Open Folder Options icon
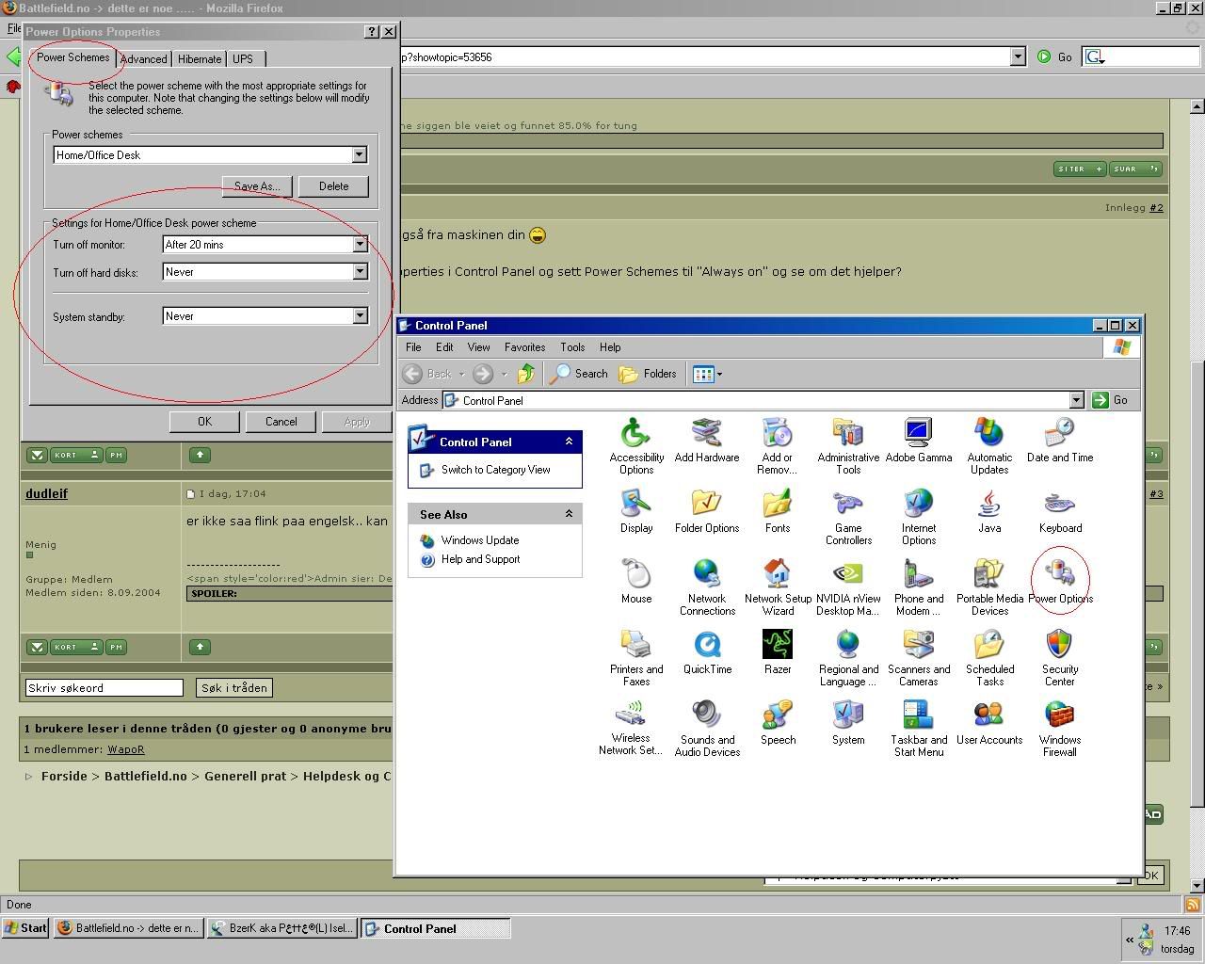Image resolution: width=1205 pixels, height=964 pixels. coord(707,511)
